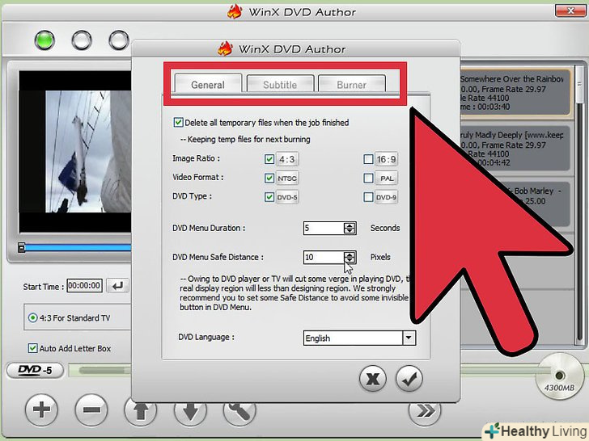The image size is (589, 441).
Task: Click the green first step indicator
Action: pyautogui.click(x=44, y=40)
